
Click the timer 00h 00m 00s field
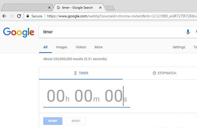tap(87, 96)
